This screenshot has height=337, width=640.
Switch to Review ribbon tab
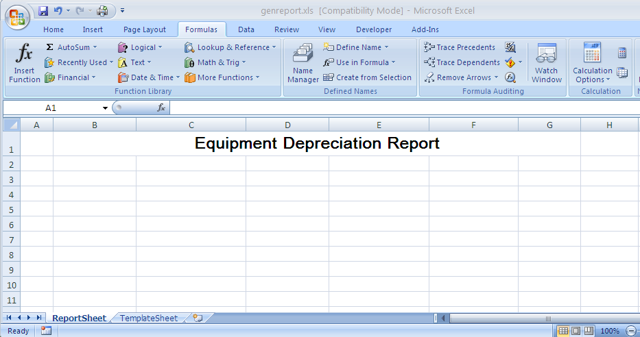tap(287, 29)
